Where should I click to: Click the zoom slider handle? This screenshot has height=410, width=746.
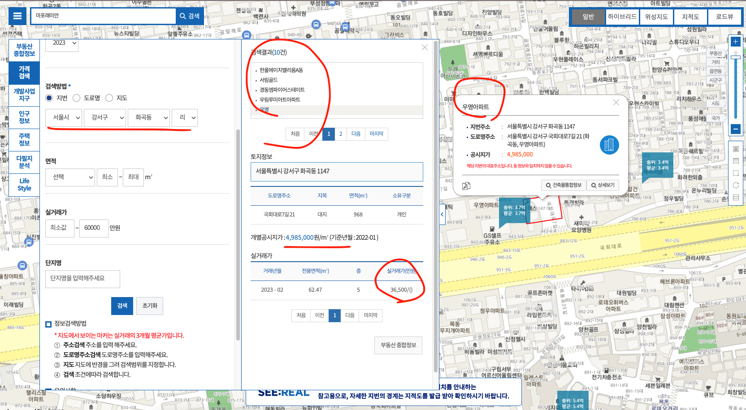pos(735,57)
